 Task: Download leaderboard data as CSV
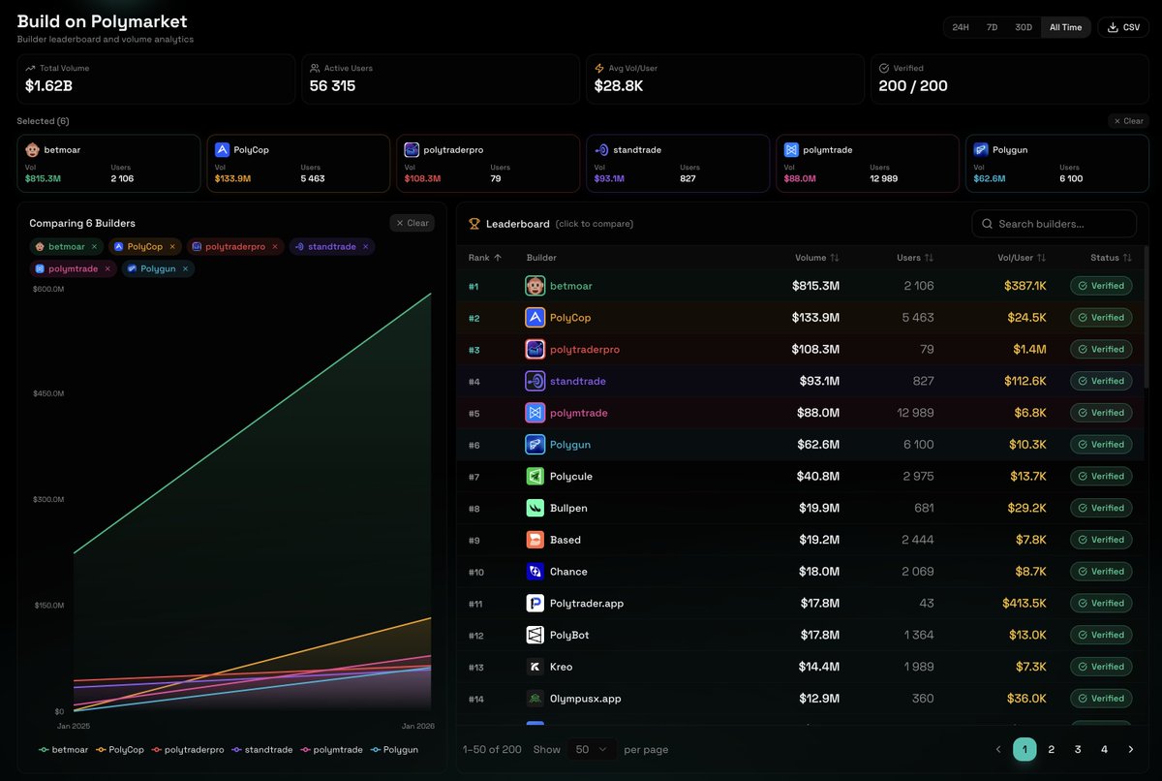click(1123, 27)
